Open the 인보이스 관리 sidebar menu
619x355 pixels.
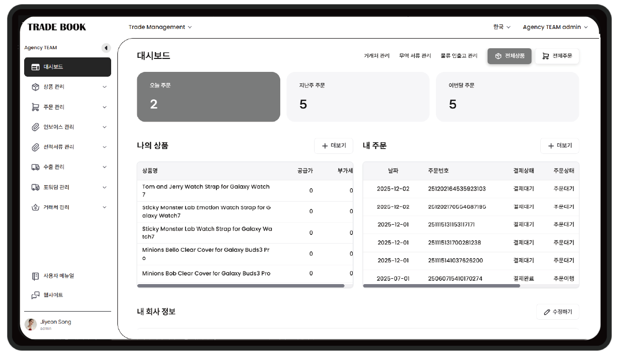(68, 127)
